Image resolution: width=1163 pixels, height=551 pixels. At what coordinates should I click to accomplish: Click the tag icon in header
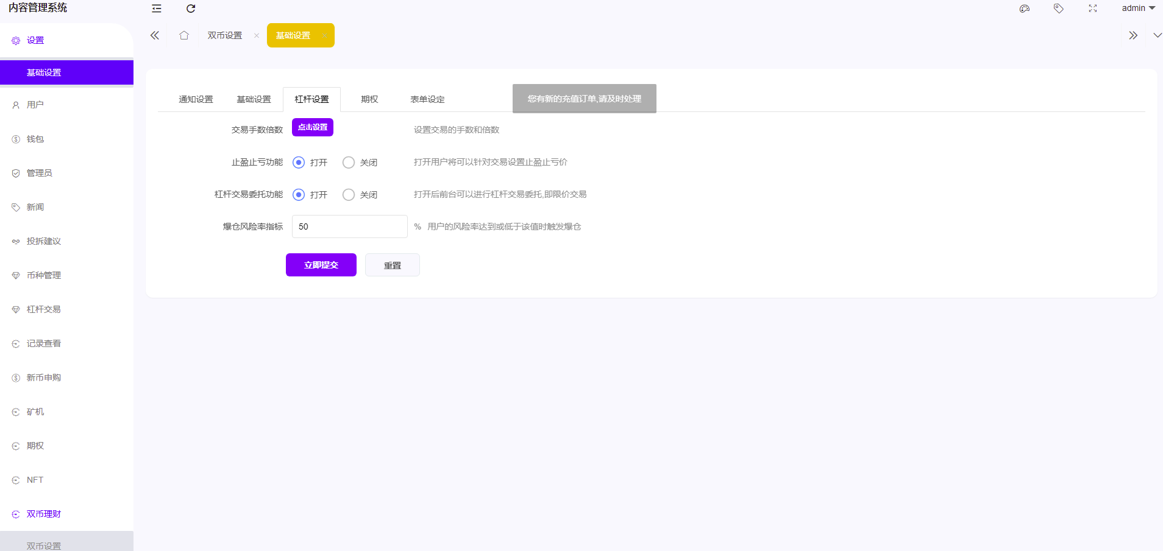[1059, 9]
